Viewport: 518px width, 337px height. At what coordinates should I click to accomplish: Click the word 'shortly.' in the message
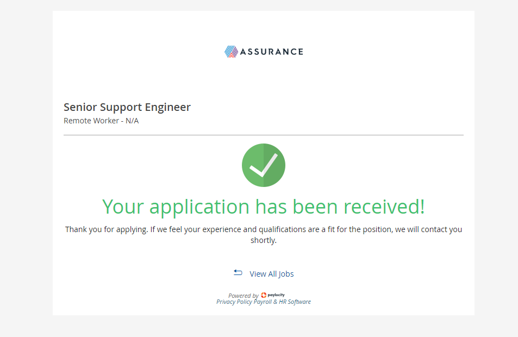click(x=264, y=240)
